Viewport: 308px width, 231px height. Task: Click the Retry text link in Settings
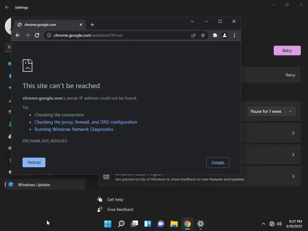pos(290,75)
